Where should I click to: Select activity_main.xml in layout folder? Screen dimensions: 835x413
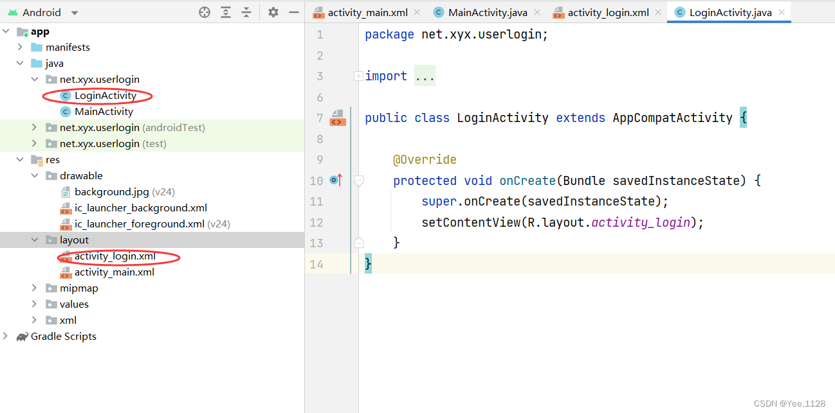point(115,272)
